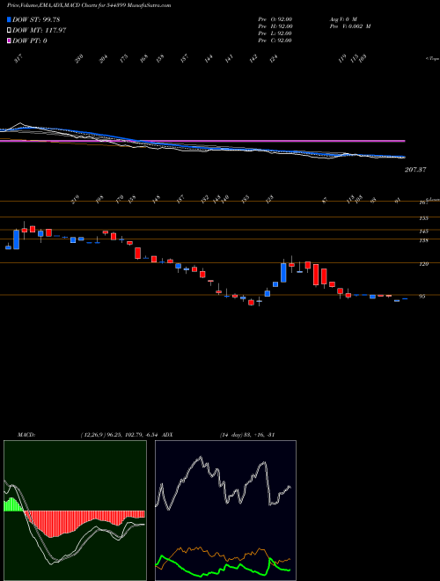Click the 'Pre H: 92.00' high value

coord(275,26)
